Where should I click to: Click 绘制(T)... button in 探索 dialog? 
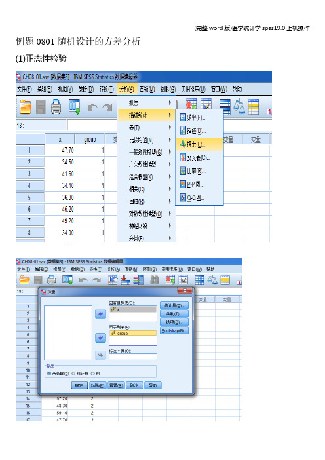point(174,314)
